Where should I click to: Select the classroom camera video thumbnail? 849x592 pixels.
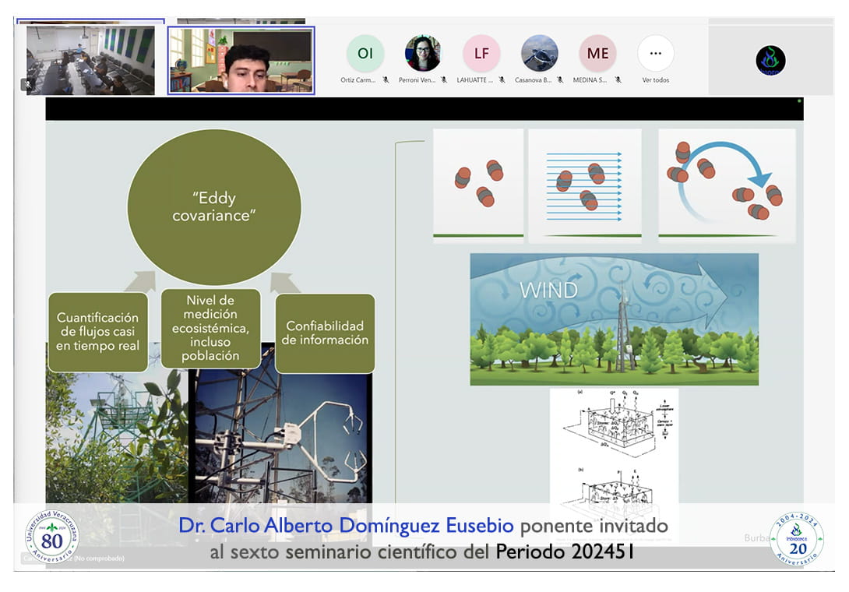click(x=90, y=59)
